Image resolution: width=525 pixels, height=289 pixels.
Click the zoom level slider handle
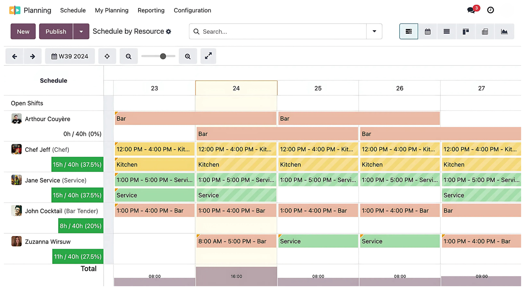pos(163,56)
